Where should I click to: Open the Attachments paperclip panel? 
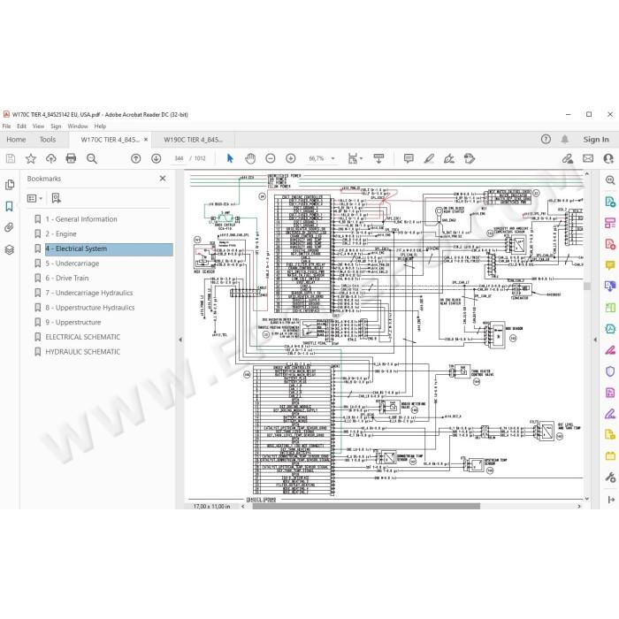[x=9, y=227]
